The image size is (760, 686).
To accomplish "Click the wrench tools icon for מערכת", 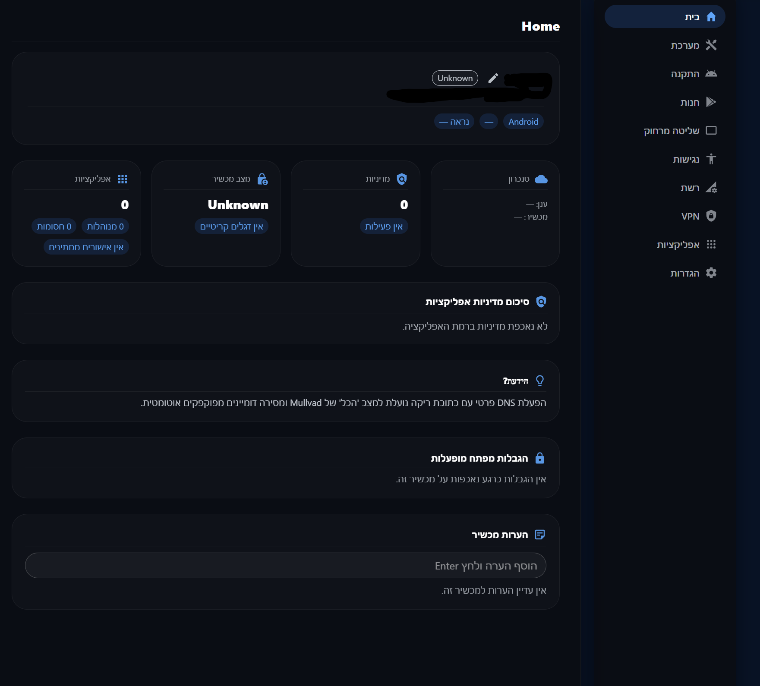I will (x=711, y=45).
